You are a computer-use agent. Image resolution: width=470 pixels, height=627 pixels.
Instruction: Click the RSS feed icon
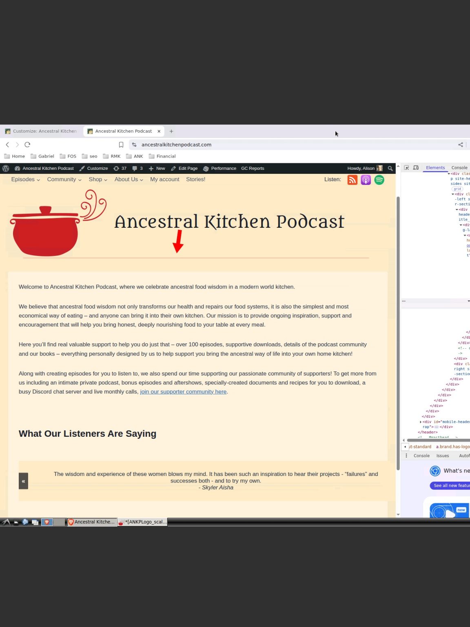tap(352, 180)
